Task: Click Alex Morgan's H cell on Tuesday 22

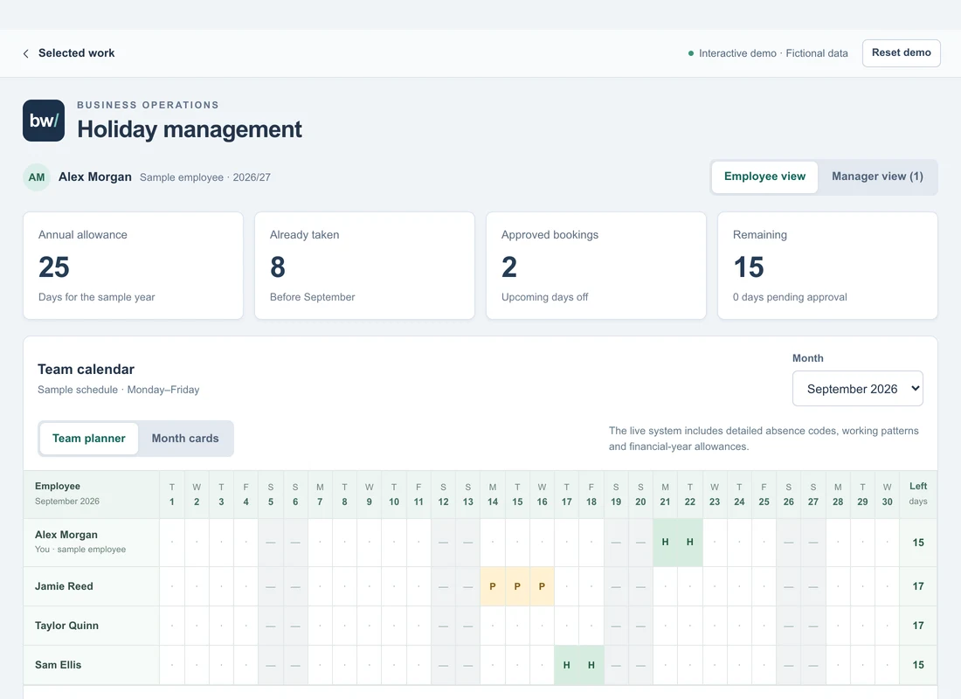Action: 689,542
